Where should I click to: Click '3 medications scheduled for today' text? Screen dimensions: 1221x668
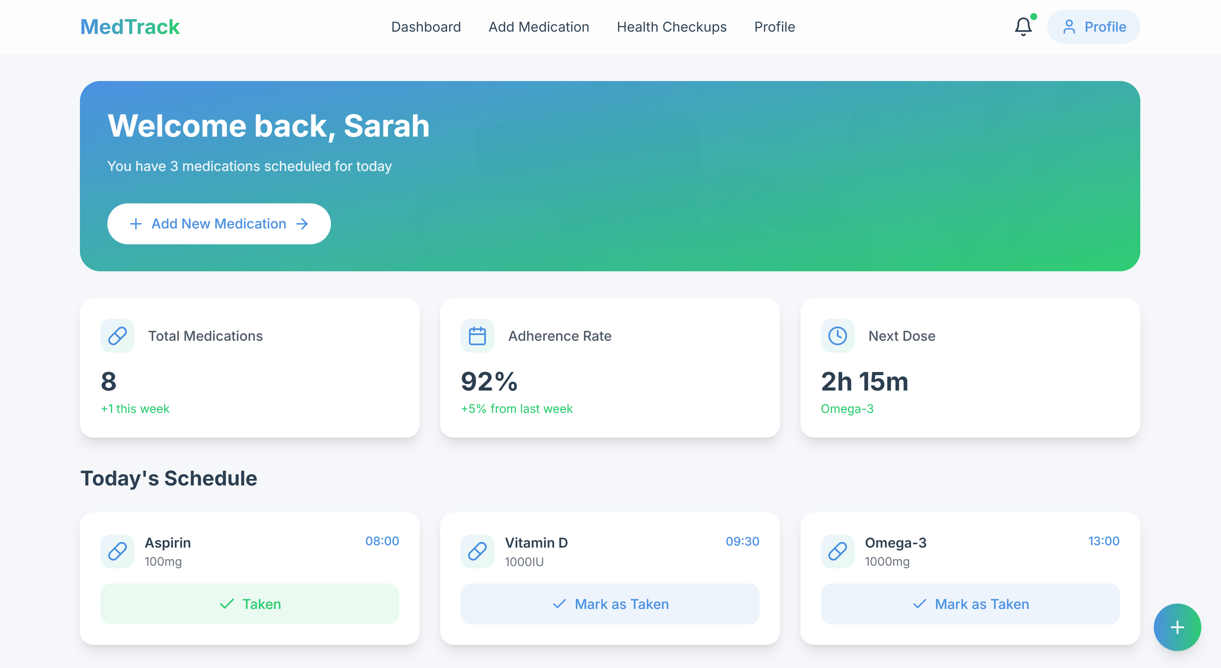pos(281,166)
